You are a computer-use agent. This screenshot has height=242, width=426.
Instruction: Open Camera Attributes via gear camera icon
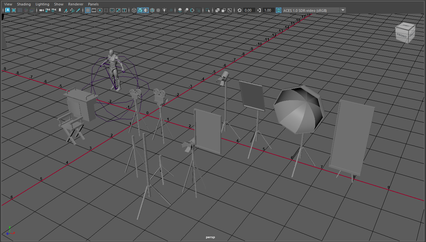tap(54, 10)
